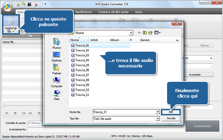Click the film clip quick-access icon

(x=30, y=4)
